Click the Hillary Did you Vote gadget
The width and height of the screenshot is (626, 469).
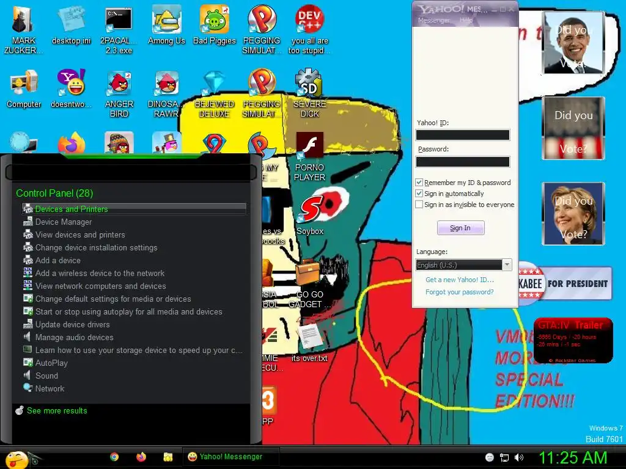(573, 213)
